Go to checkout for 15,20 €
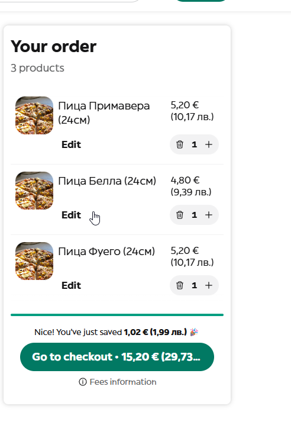 117,357
